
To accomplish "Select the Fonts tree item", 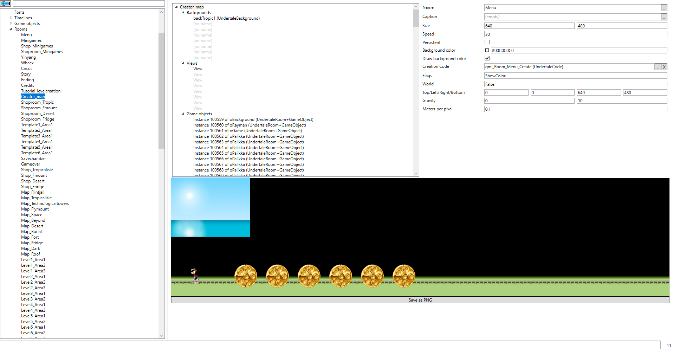I will (x=19, y=12).
